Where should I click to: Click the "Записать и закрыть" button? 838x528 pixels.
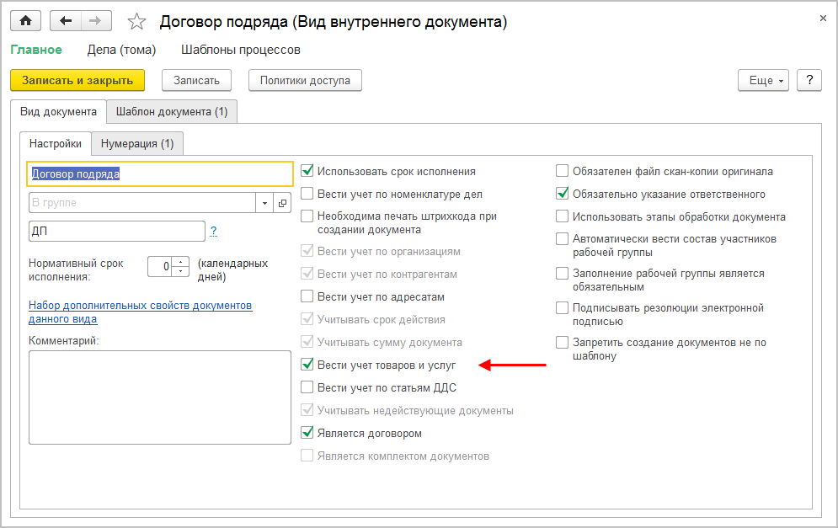pos(77,80)
